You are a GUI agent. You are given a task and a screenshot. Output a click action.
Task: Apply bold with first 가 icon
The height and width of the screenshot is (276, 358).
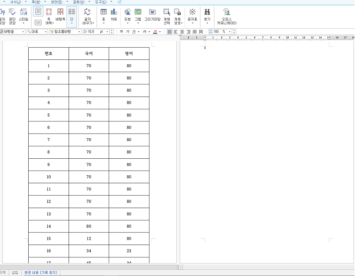pyautogui.click(x=121, y=31)
